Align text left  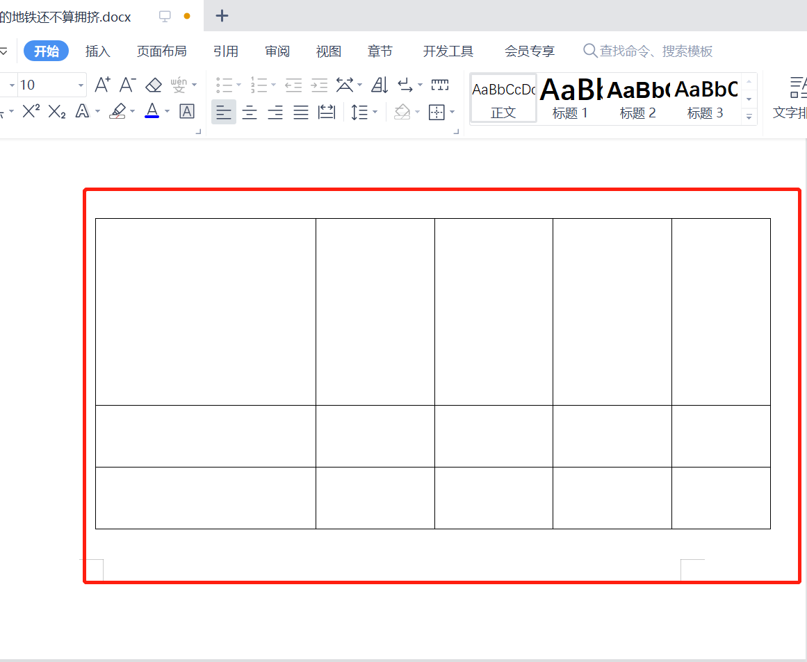pyautogui.click(x=224, y=112)
